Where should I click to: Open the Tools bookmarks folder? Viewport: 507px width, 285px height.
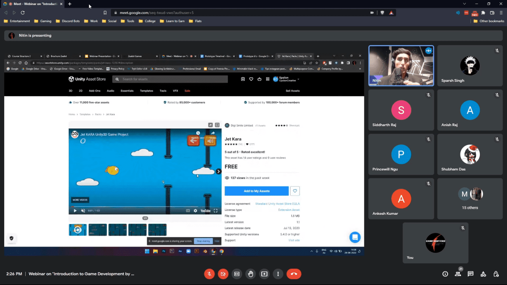point(128,21)
